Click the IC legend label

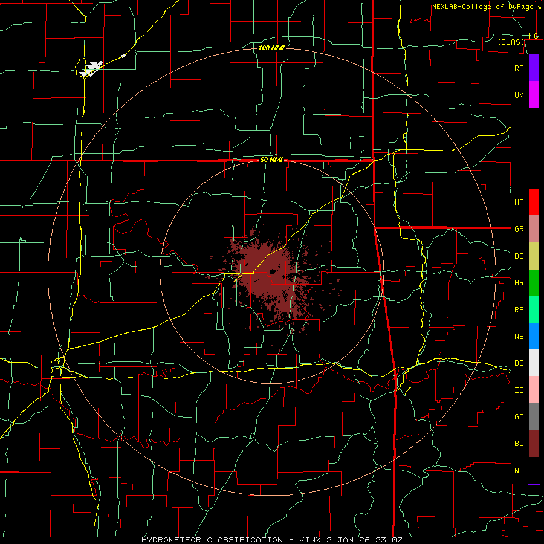(x=519, y=390)
